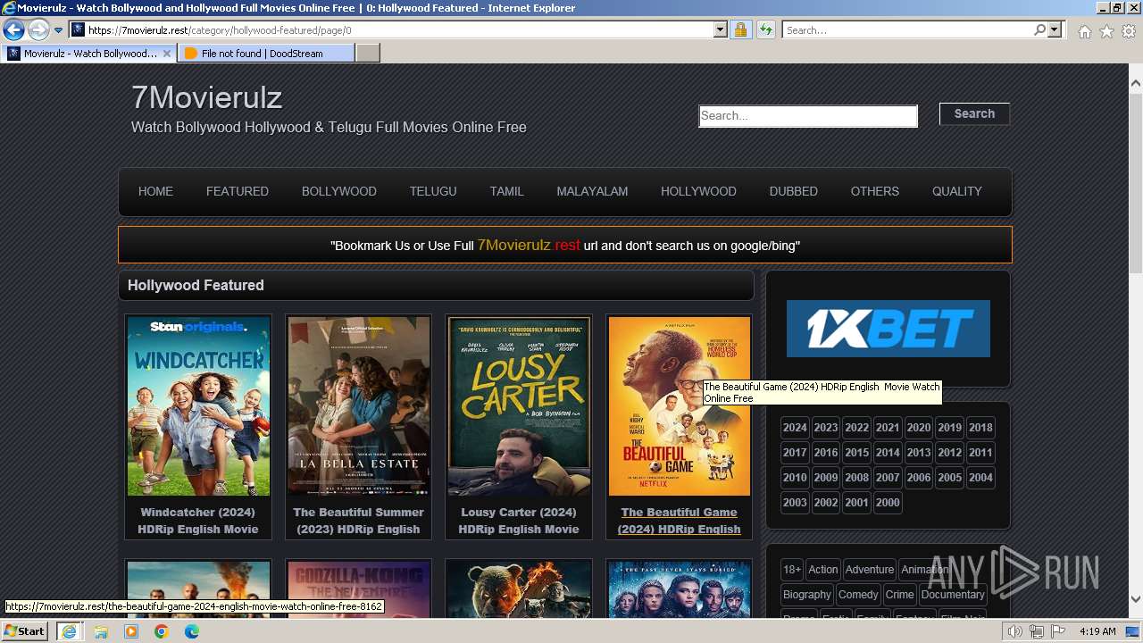The height and width of the screenshot is (643, 1143).
Task: Click the browser search magnifier icon
Action: tap(1039, 30)
